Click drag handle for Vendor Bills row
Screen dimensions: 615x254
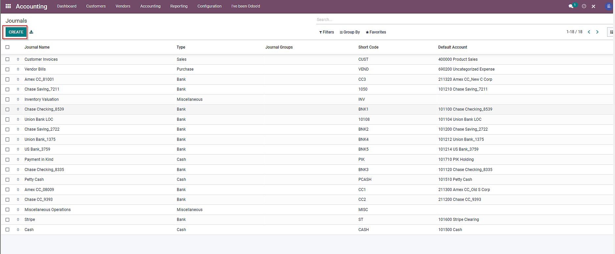18,69
